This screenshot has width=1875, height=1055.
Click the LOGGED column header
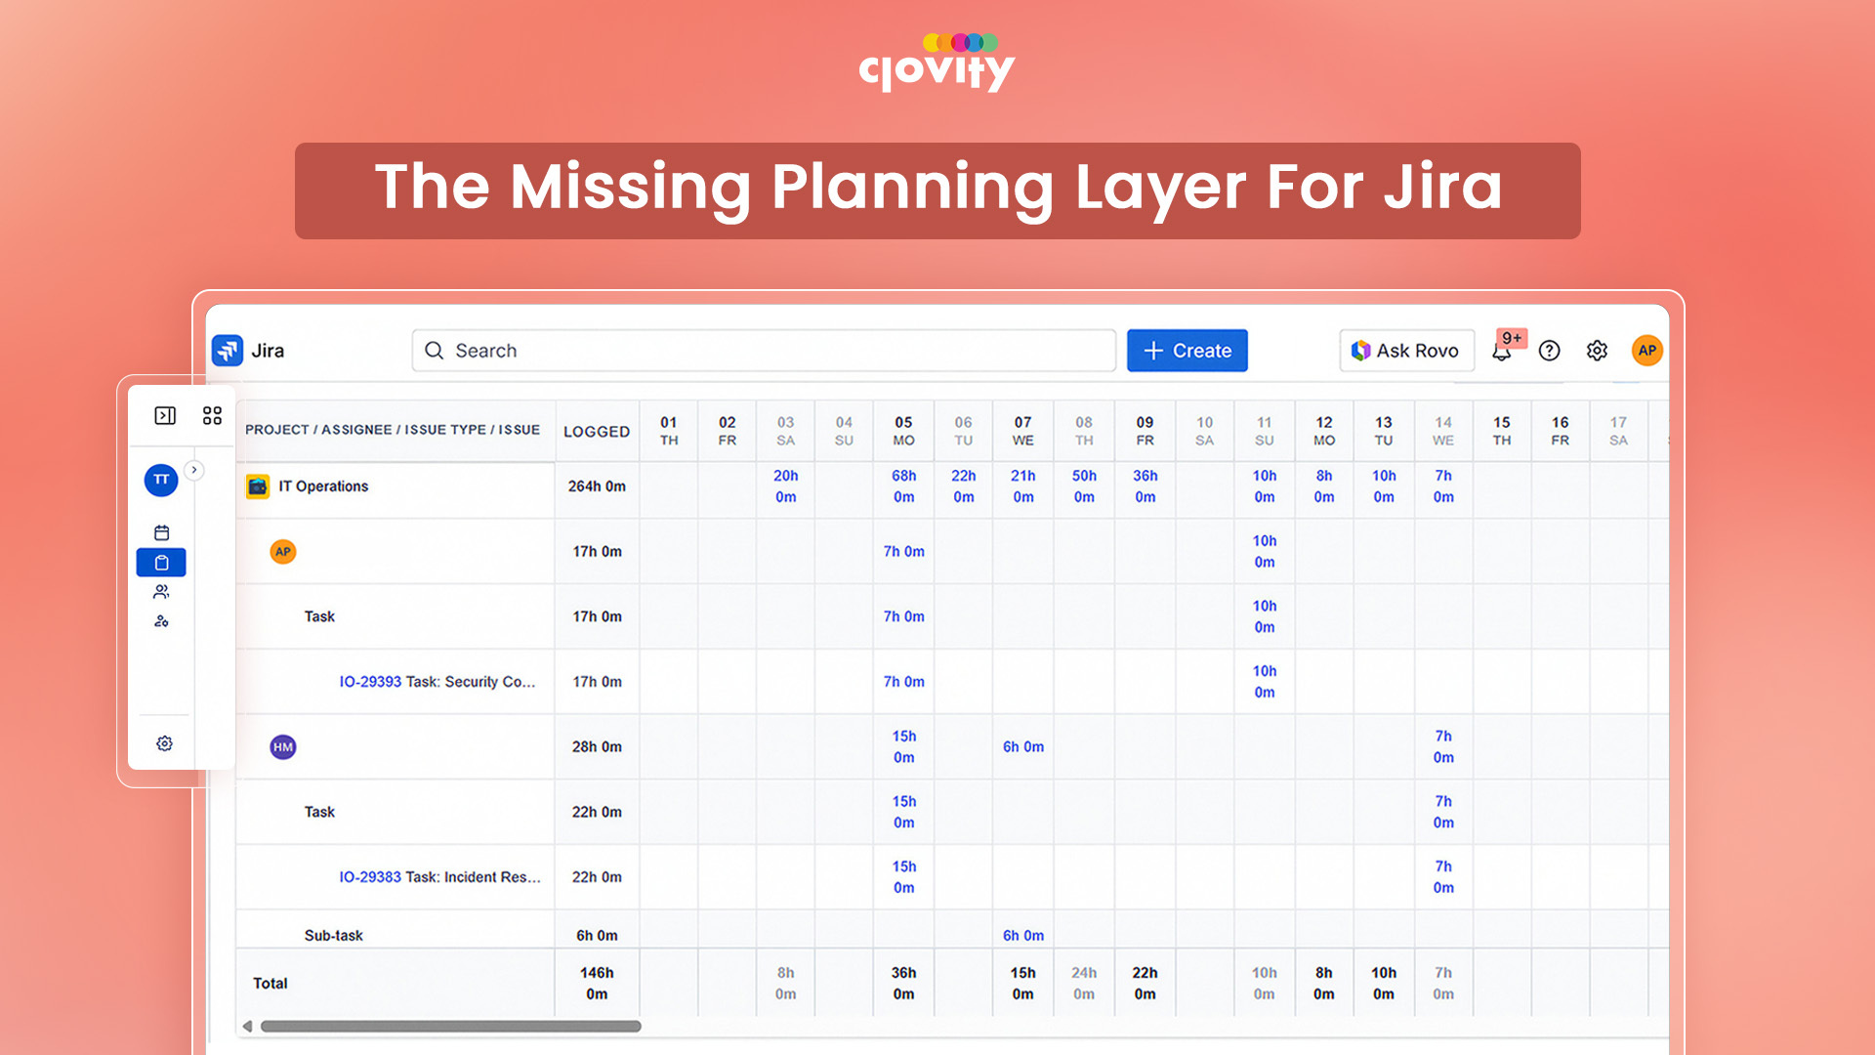(597, 432)
